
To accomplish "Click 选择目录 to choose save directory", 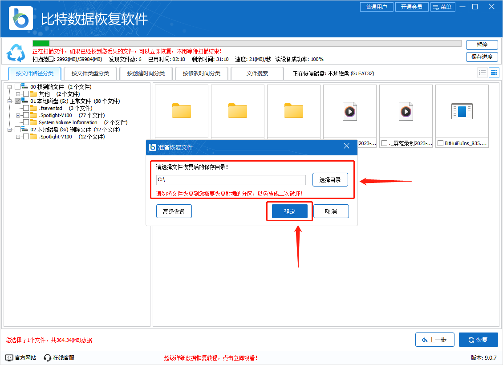I will coord(330,179).
